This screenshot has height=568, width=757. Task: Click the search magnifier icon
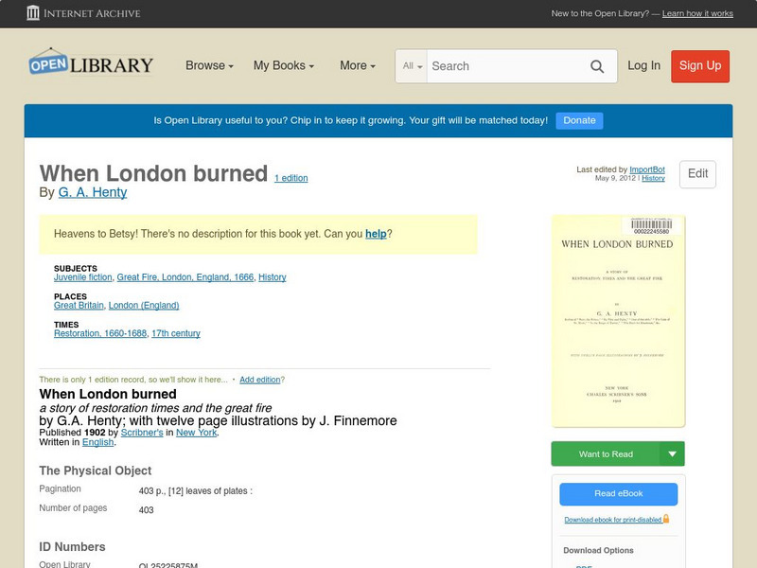597,66
